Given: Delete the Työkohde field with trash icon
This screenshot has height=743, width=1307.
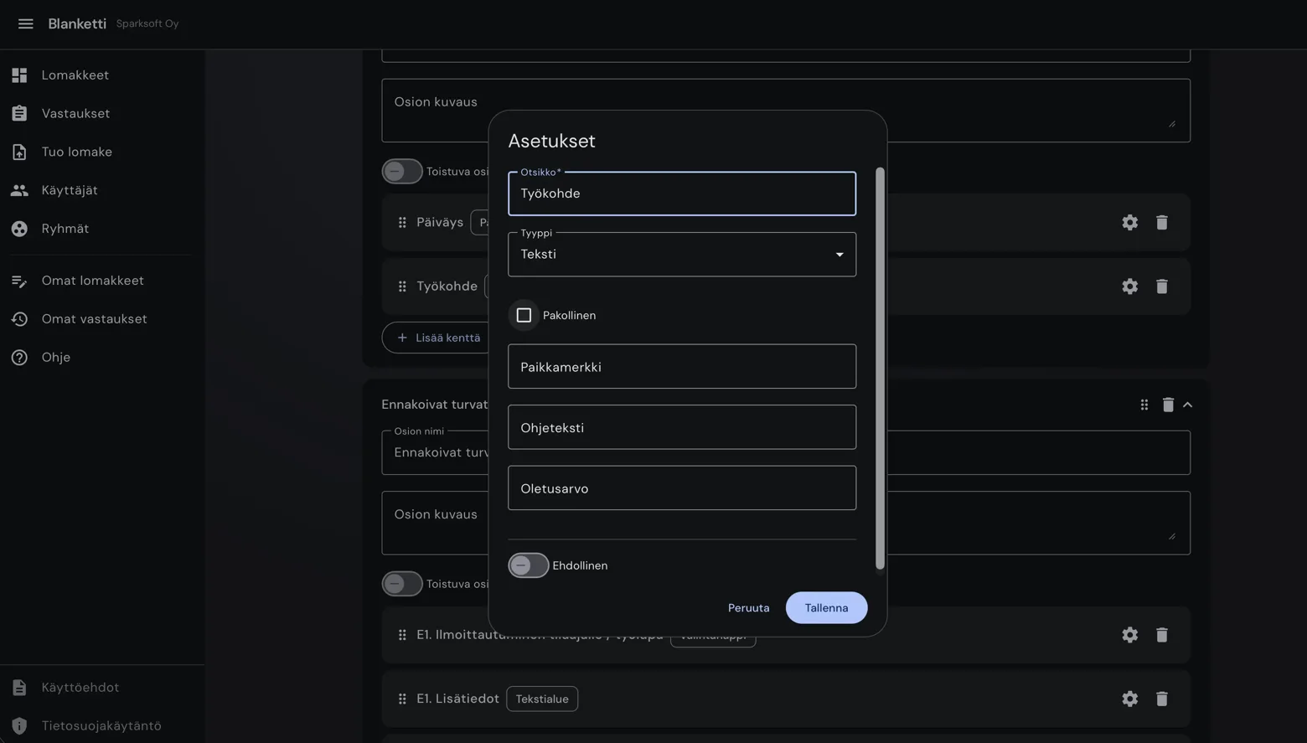Looking at the screenshot, I should (x=1161, y=286).
